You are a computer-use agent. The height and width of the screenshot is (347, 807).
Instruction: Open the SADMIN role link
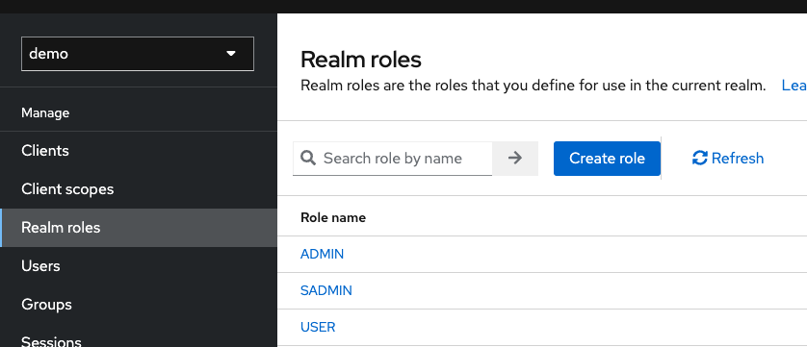pos(326,290)
